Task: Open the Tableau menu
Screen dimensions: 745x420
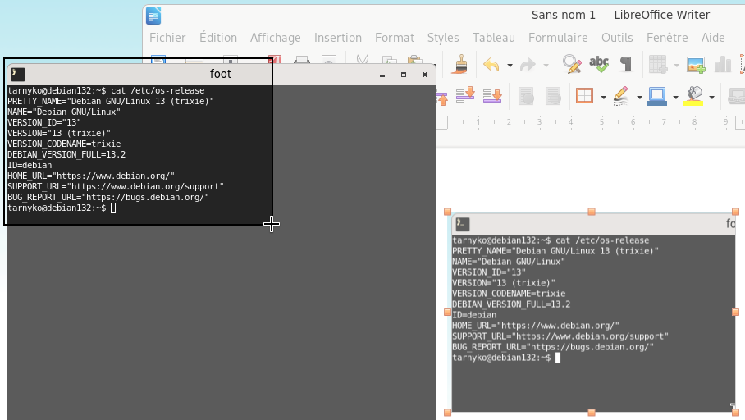Action: [x=493, y=38]
